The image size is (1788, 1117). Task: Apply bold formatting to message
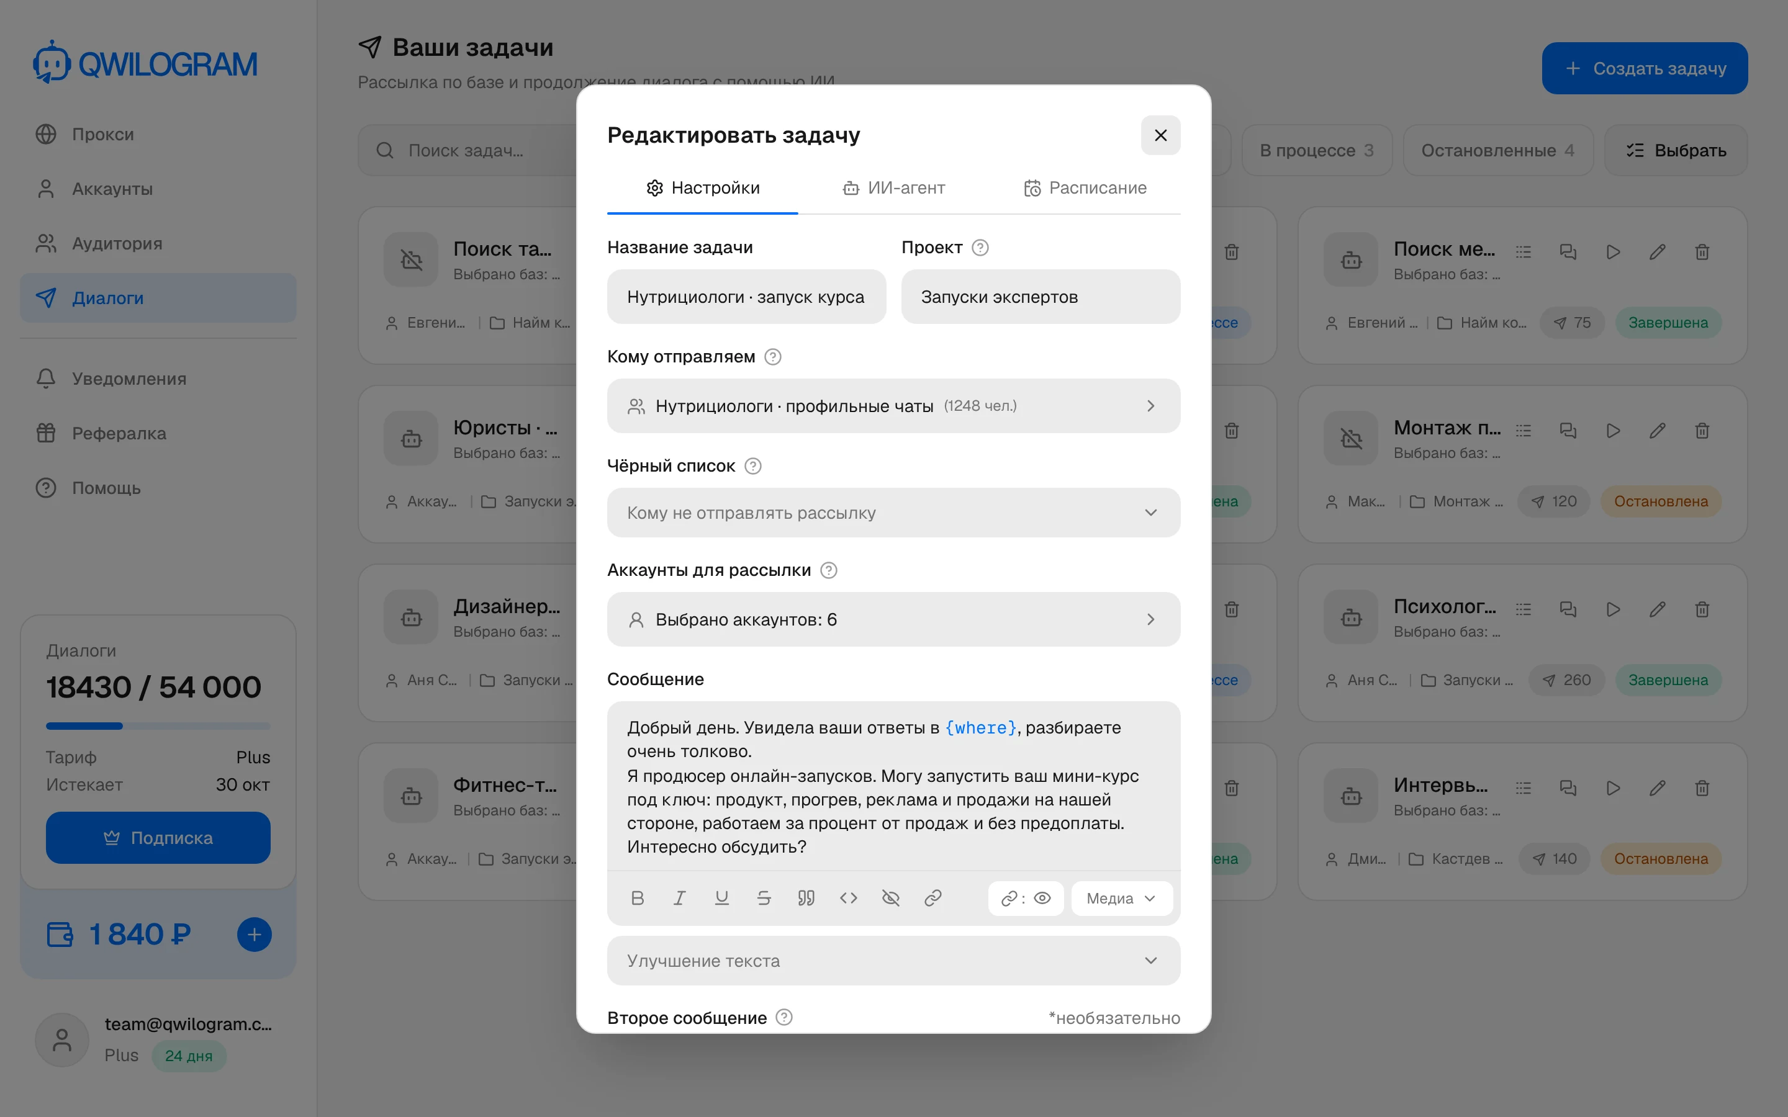coord(637,897)
